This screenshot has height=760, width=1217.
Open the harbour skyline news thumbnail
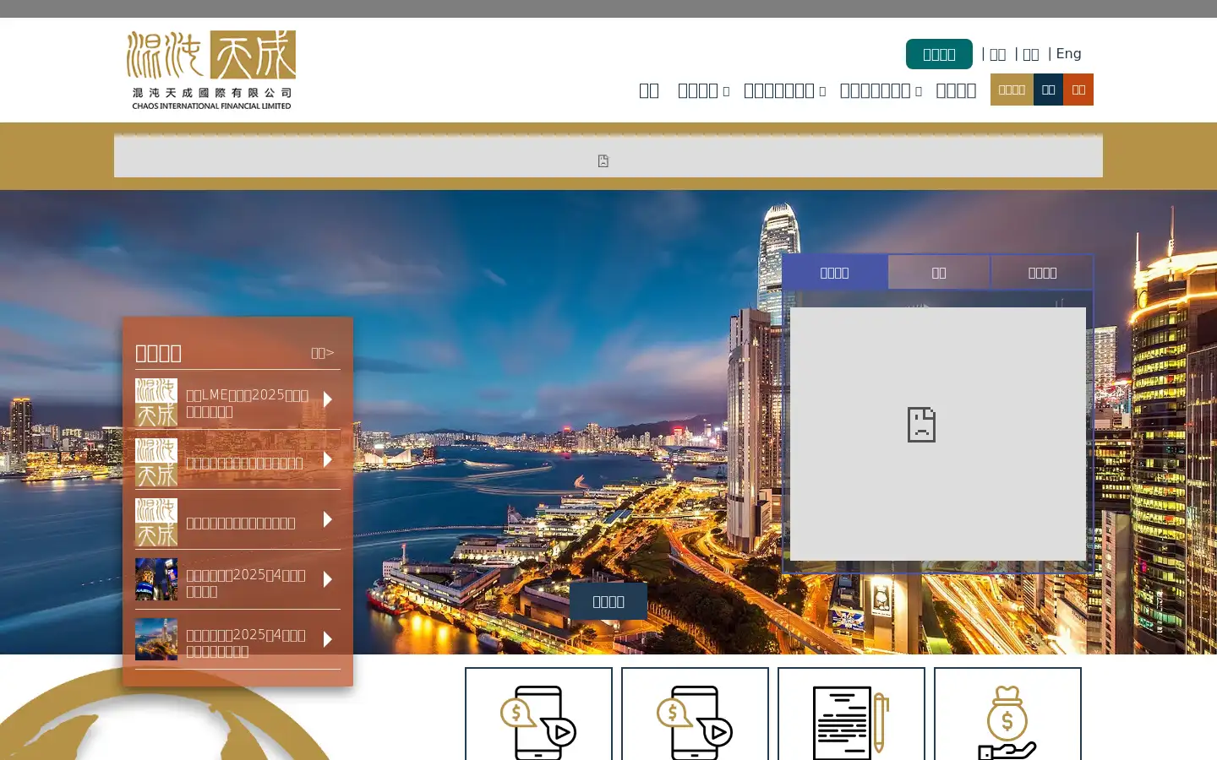pyautogui.click(x=156, y=639)
